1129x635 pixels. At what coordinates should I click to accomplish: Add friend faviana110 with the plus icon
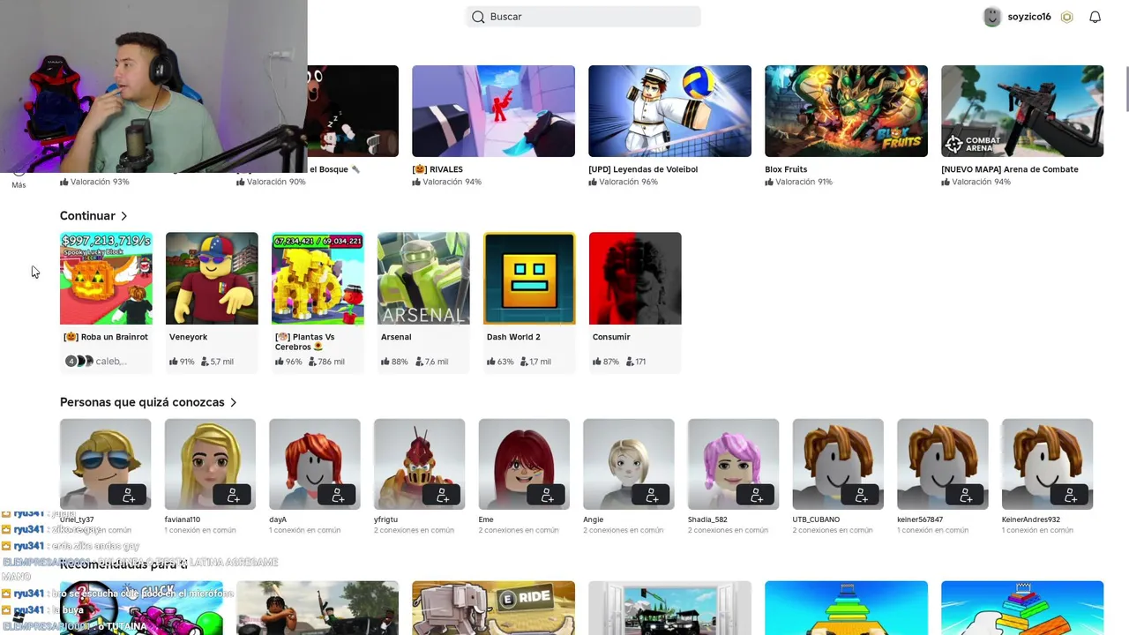click(233, 497)
